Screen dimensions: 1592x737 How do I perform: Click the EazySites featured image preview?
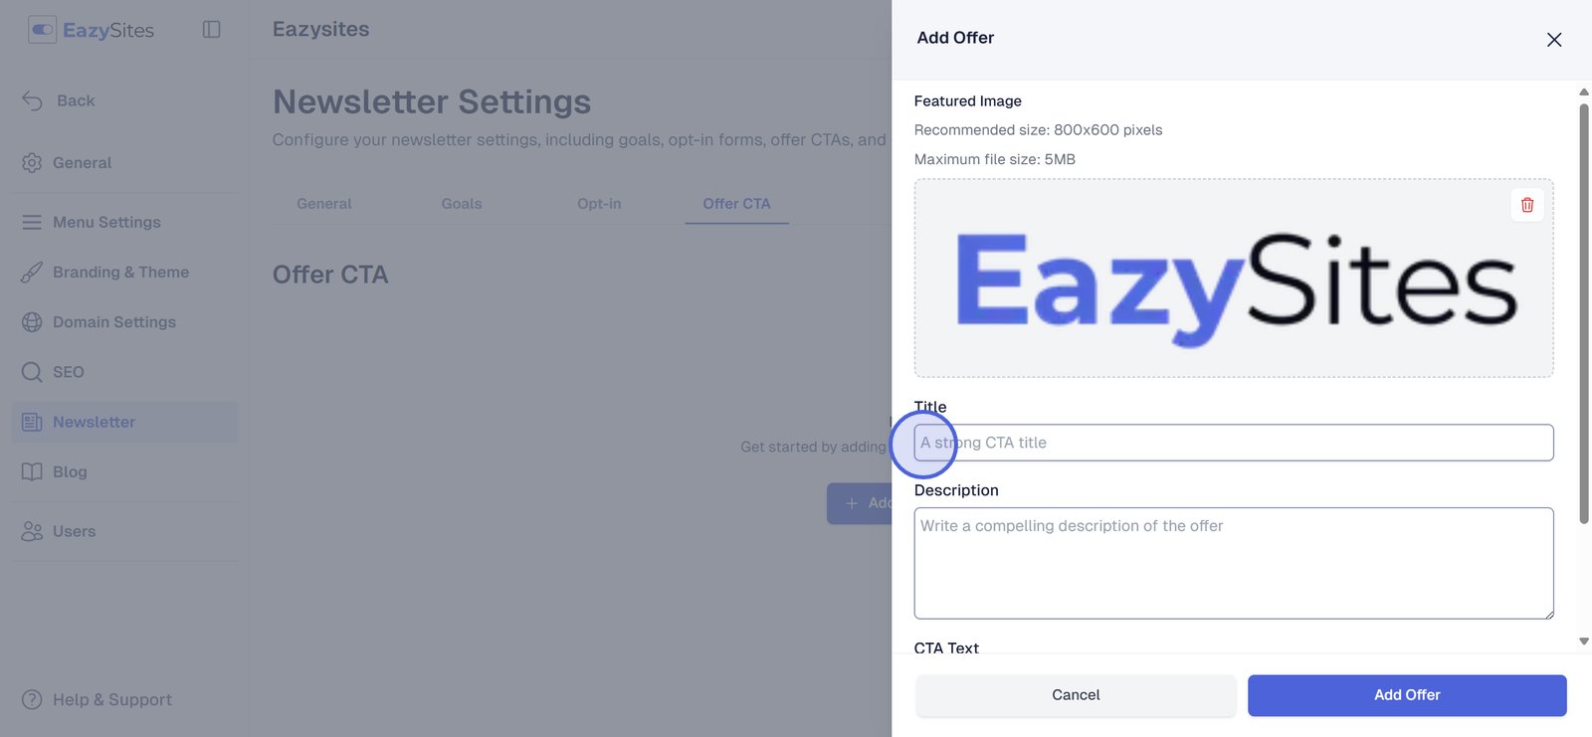pyautogui.click(x=1234, y=288)
